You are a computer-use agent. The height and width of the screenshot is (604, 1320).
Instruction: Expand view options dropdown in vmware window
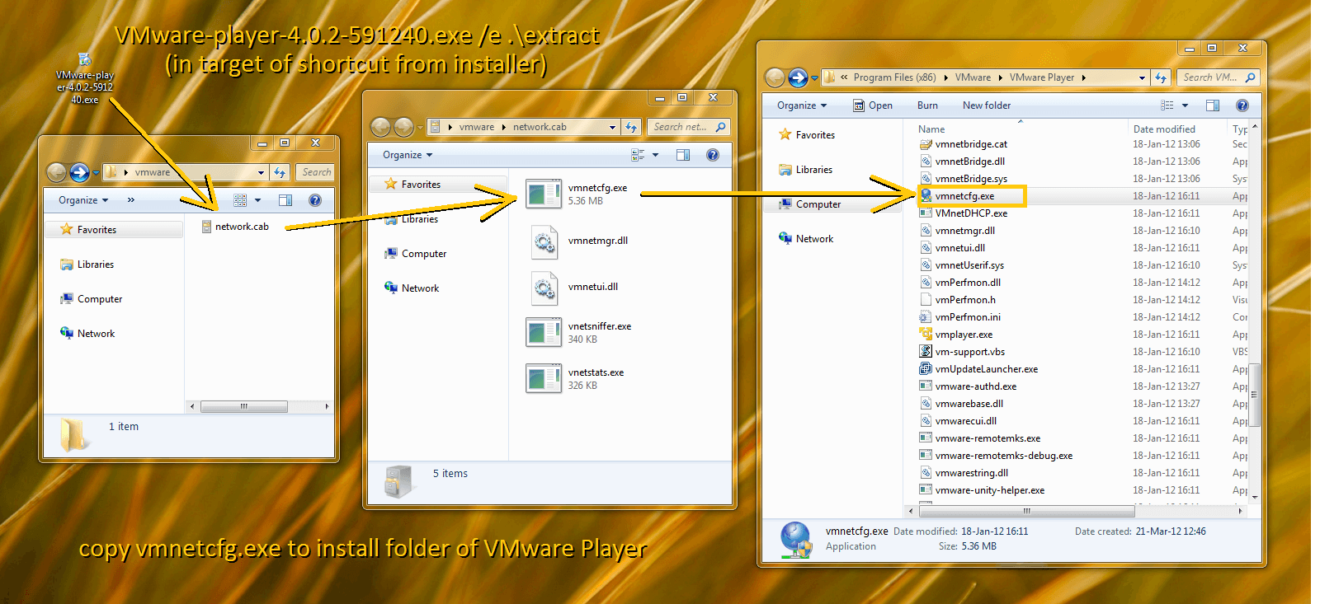(257, 200)
